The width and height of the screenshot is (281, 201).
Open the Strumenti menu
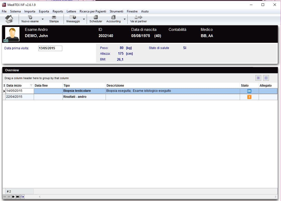(x=116, y=11)
